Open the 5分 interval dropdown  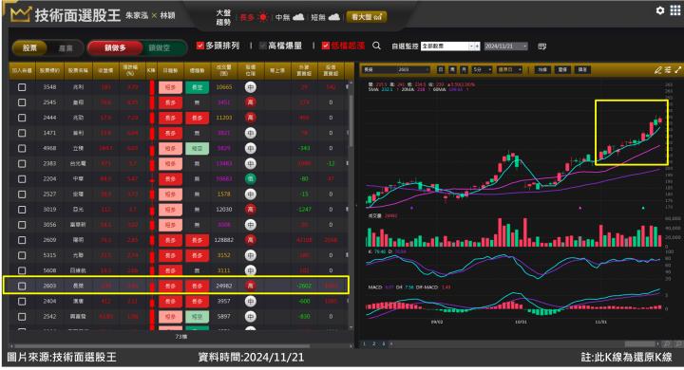(482, 69)
